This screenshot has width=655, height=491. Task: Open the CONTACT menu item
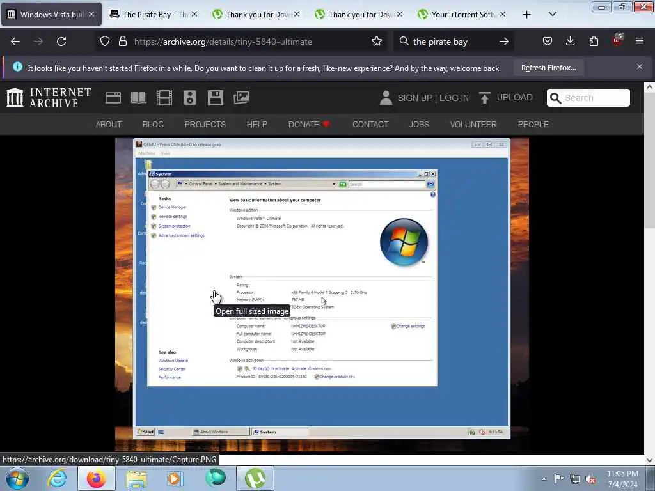tap(370, 125)
